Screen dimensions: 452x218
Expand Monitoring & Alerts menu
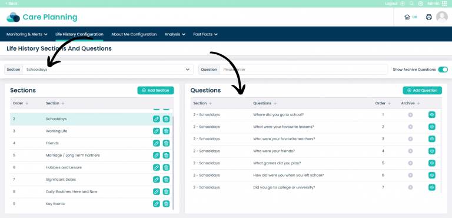click(27, 34)
